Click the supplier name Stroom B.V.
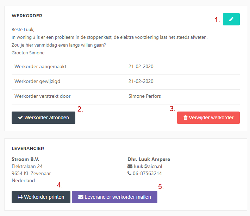 point(25,159)
